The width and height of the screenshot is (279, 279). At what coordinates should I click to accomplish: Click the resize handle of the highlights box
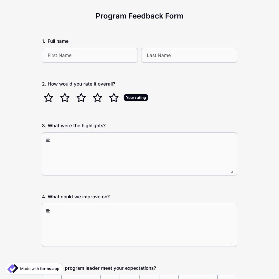pyautogui.click(x=232, y=172)
